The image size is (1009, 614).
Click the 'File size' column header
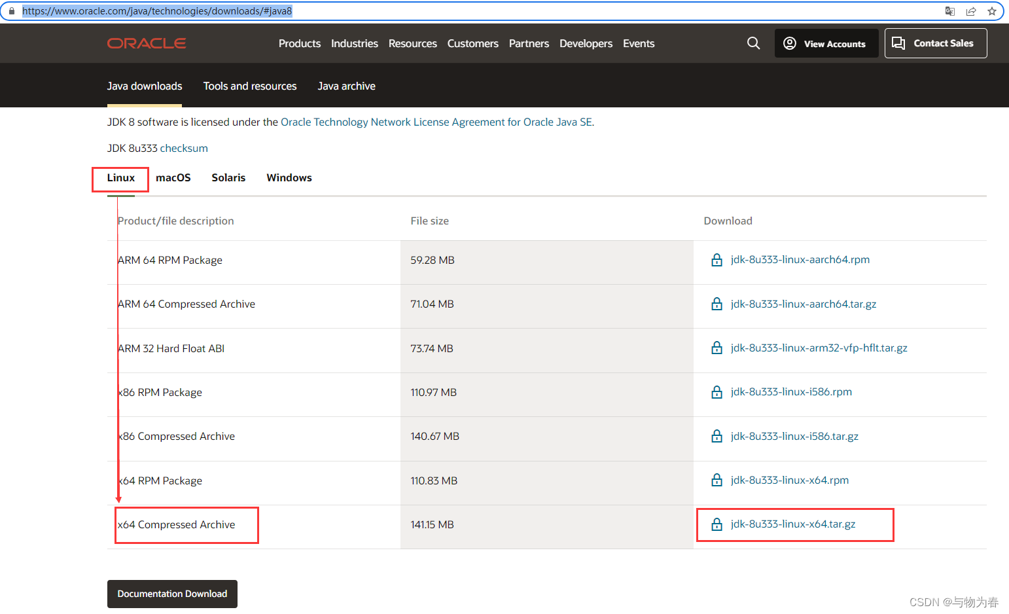click(x=430, y=221)
